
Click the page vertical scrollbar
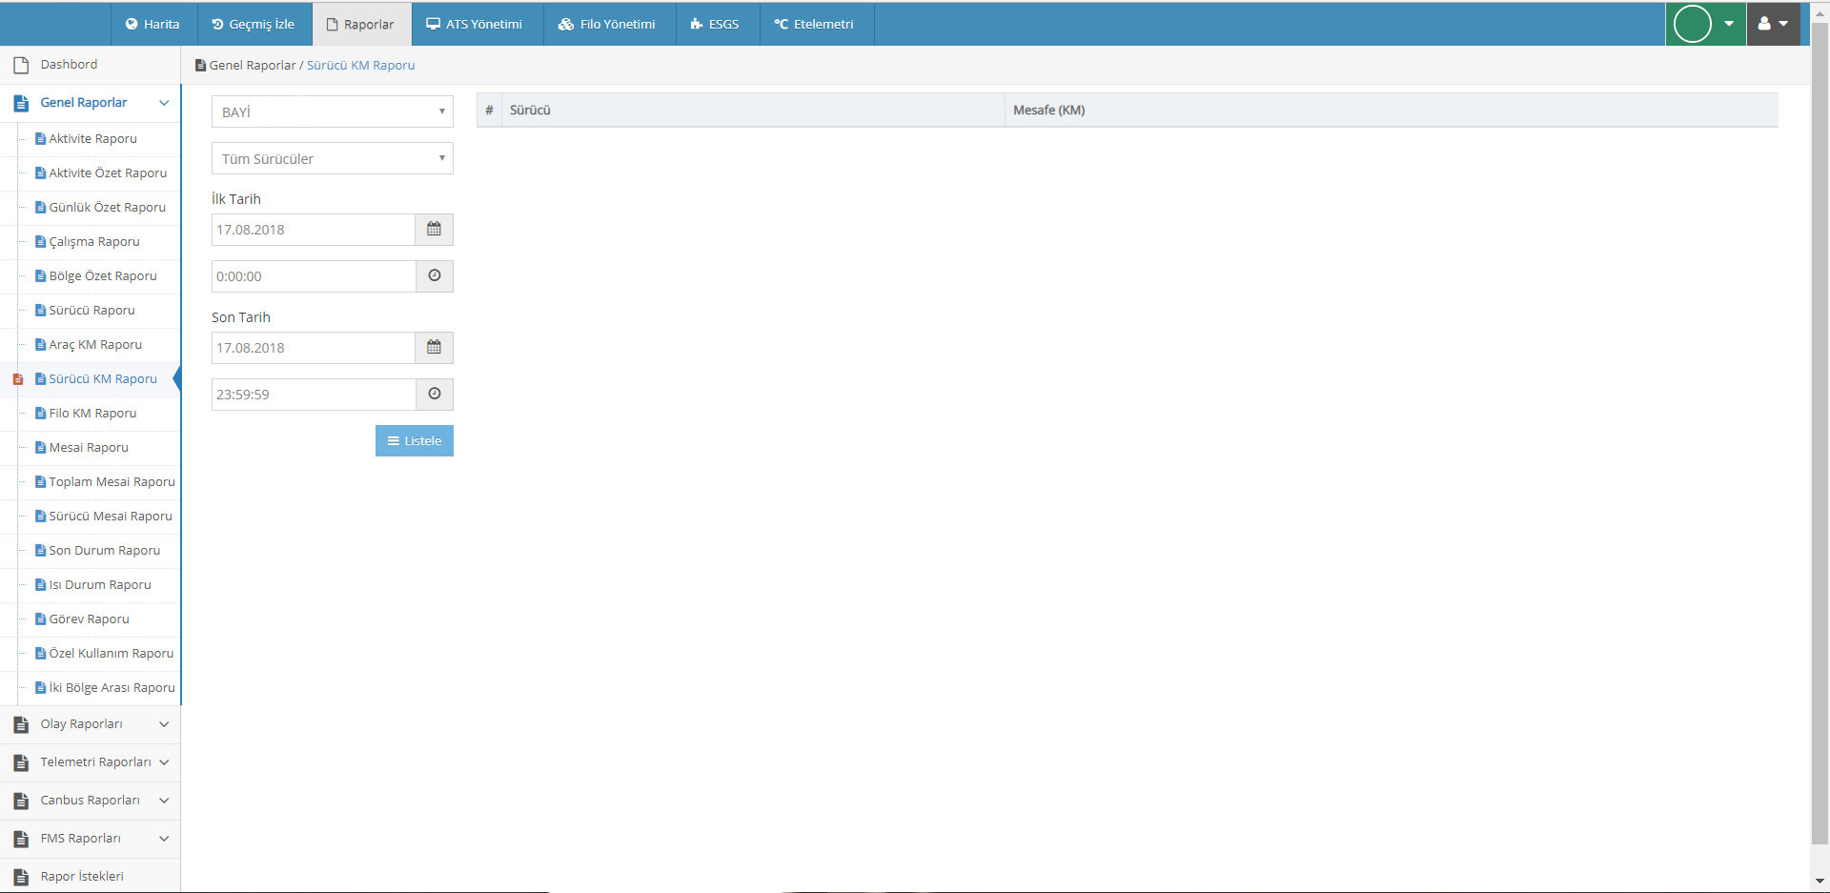[1820, 434]
